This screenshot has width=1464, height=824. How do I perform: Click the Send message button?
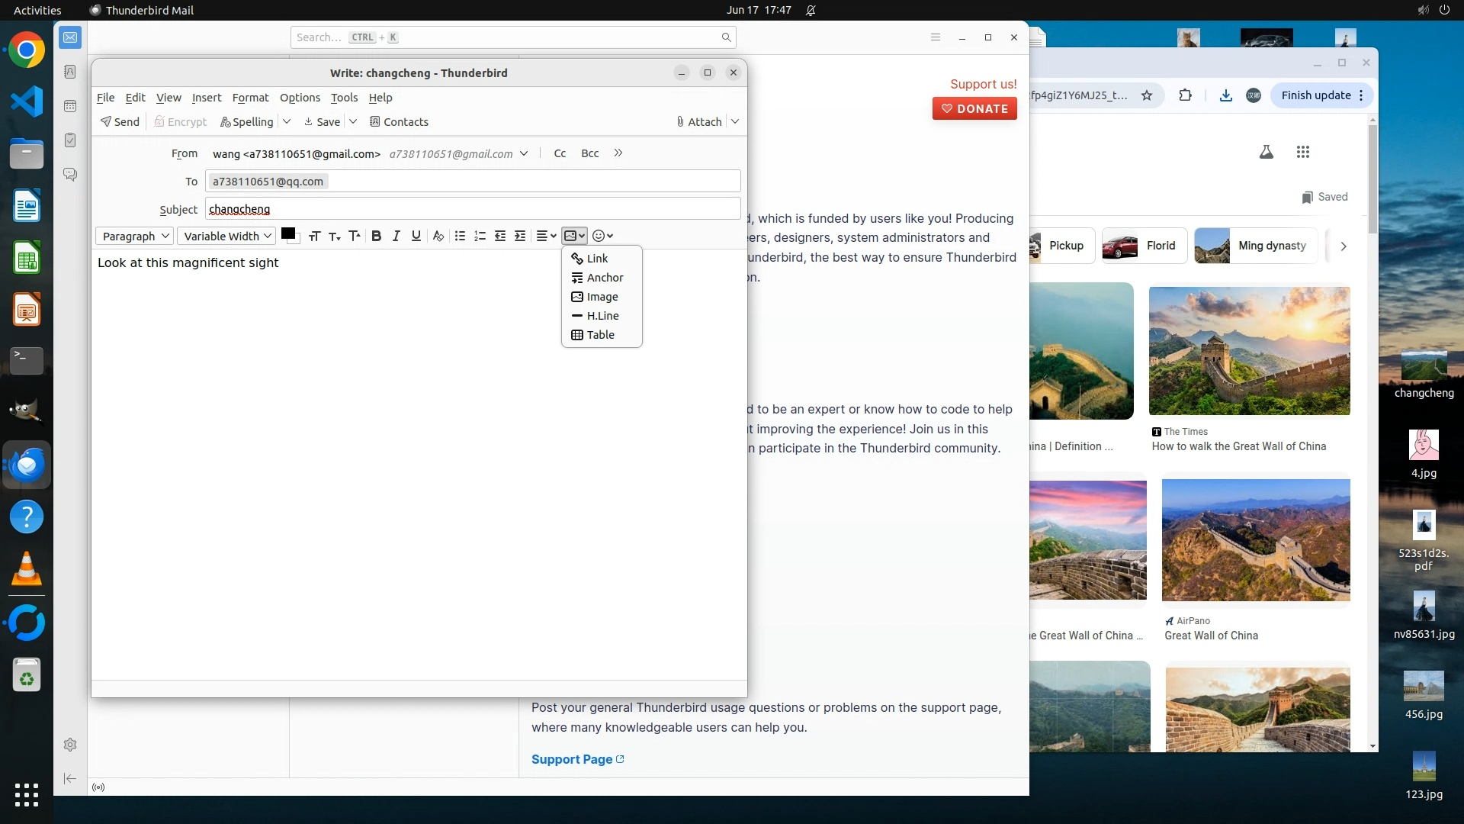click(120, 122)
